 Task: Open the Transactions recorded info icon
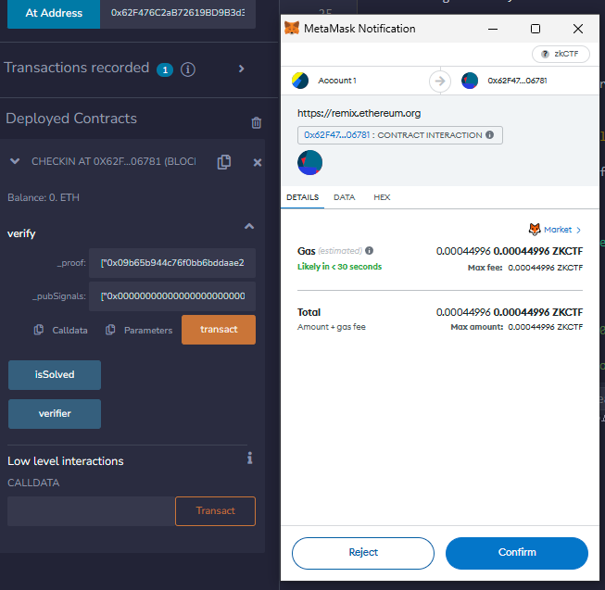[188, 69]
